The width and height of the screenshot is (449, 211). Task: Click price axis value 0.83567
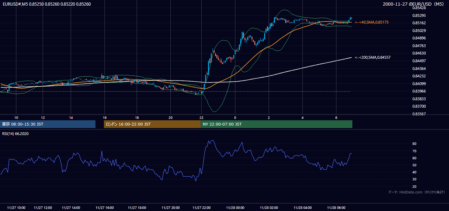point(419,114)
